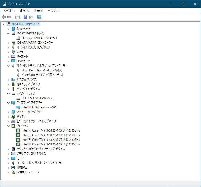
Task: Select INTEL SSDSC2KW256G8 disk drive
Action: [x=37, y=98]
